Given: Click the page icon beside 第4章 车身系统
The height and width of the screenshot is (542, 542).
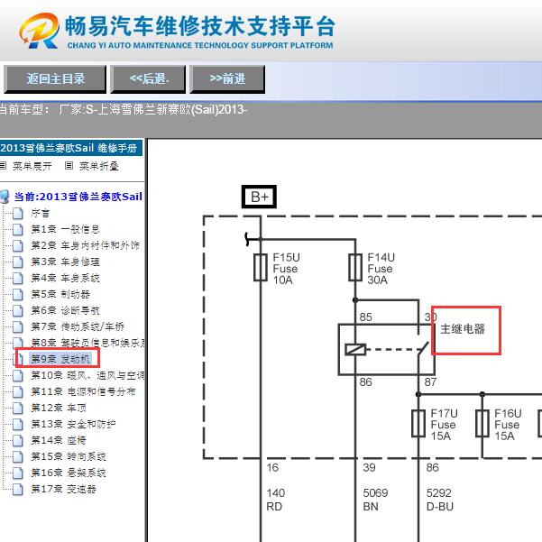Looking at the screenshot, I should tap(18, 279).
